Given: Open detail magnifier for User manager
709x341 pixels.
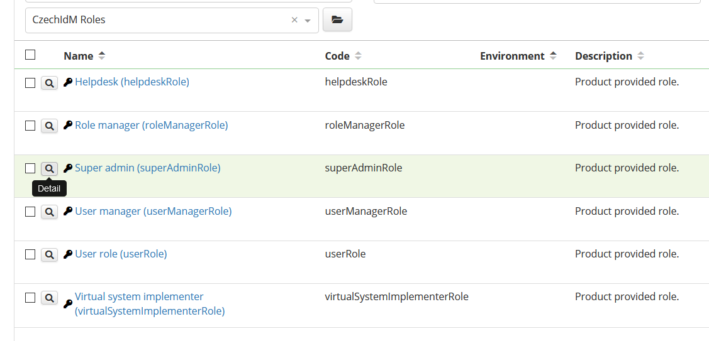Looking at the screenshot, I should 49,212.
